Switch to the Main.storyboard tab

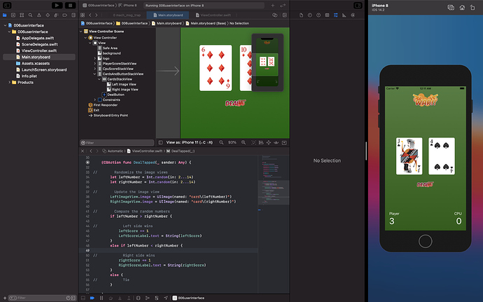168,15
